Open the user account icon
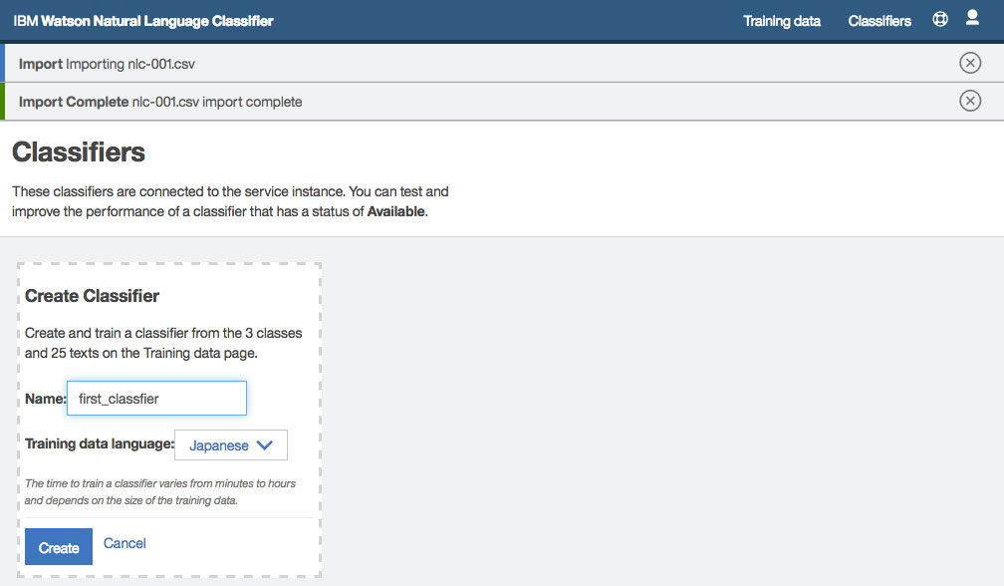 [x=972, y=17]
